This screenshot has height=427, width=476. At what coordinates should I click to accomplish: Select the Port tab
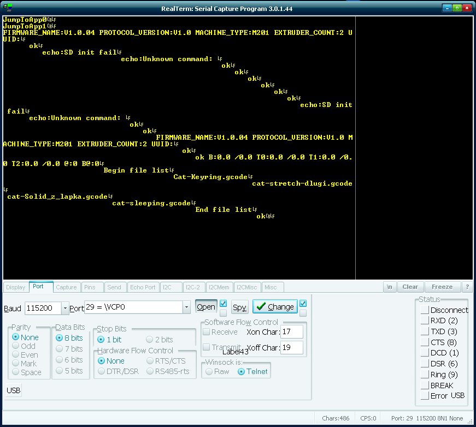41,287
